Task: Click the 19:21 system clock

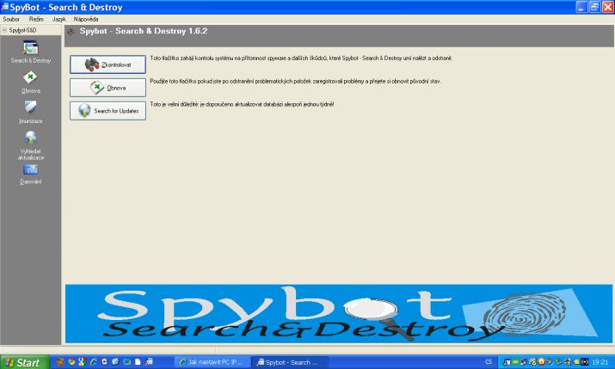Action: pyautogui.click(x=600, y=362)
